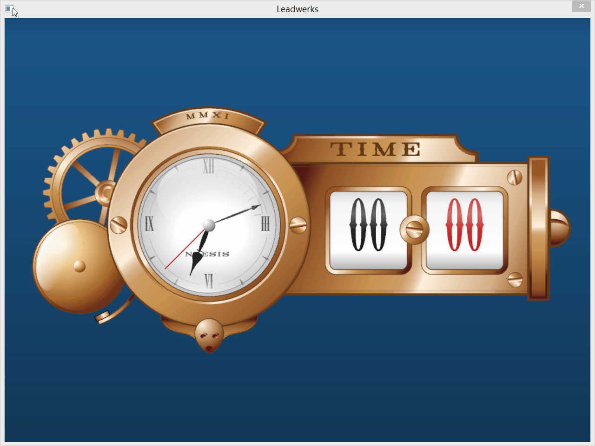This screenshot has width=595, height=446.
Task: Click the XII numeral on the clock
Action: pyautogui.click(x=208, y=166)
